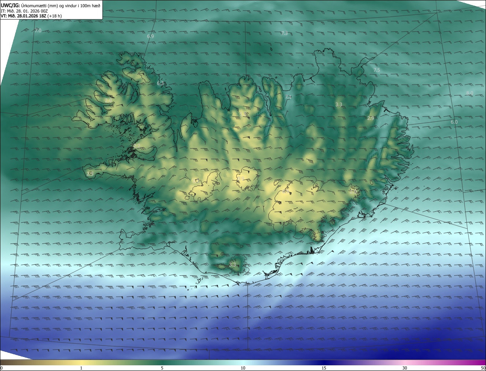The height and width of the screenshot is (371, 486).
Task: Click the "8.0" value label on the map
Action: [470, 93]
